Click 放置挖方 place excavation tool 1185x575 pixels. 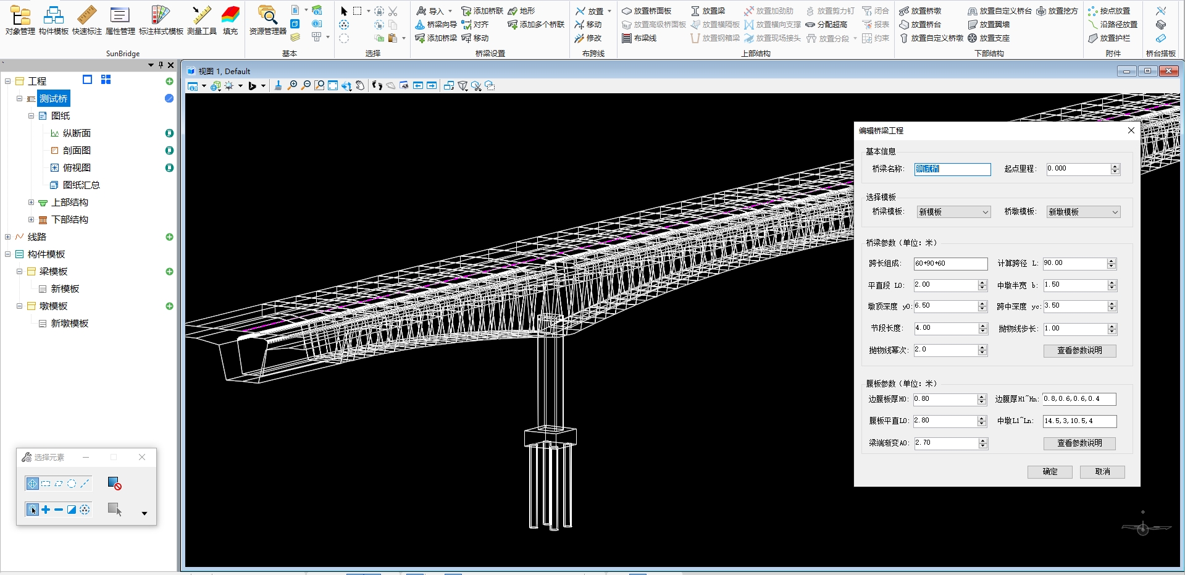pyautogui.click(x=1057, y=11)
